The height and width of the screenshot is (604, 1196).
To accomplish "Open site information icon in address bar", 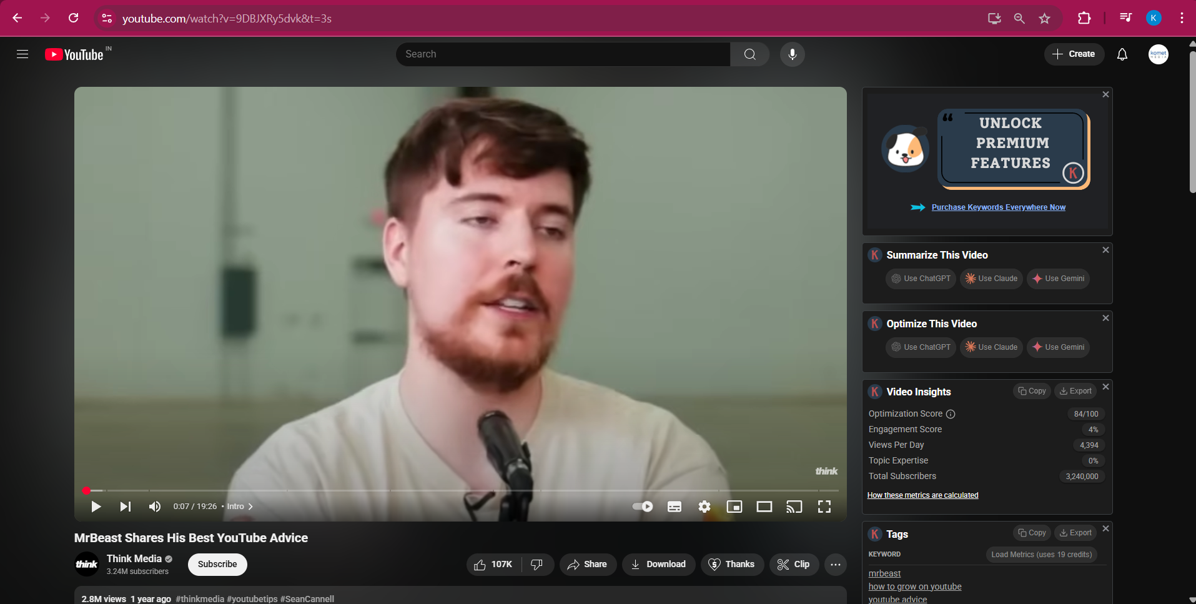I will pyautogui.click(x=107, y=18).
